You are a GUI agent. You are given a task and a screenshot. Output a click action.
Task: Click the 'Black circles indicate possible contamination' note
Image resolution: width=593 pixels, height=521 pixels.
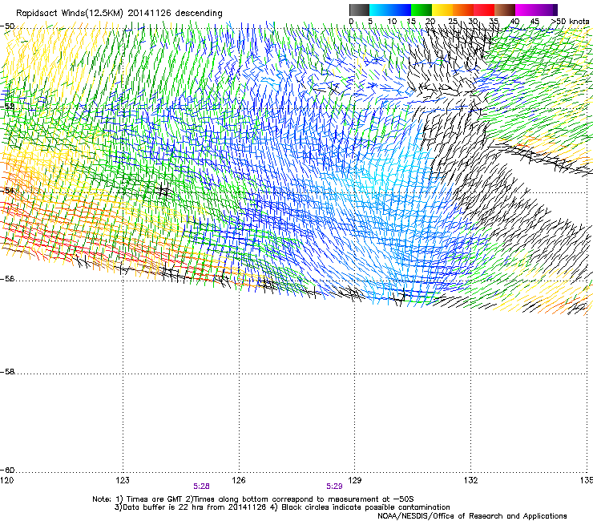tap(365, 507)
